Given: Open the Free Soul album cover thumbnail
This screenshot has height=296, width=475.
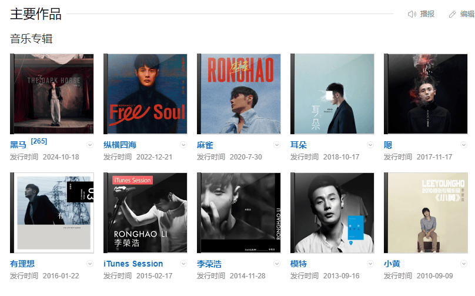Looking at the screenshot, I should click(x=145, y=94).
